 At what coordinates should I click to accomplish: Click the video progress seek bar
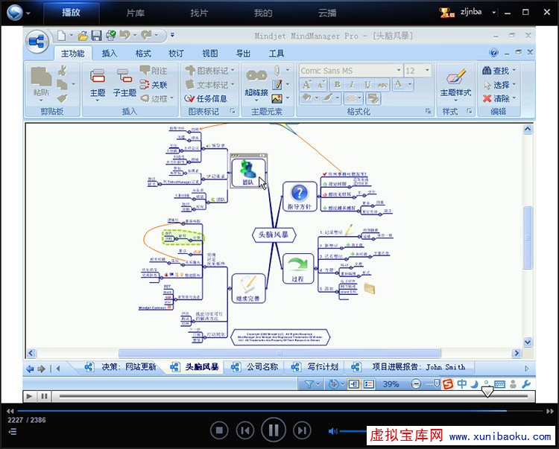261,410
